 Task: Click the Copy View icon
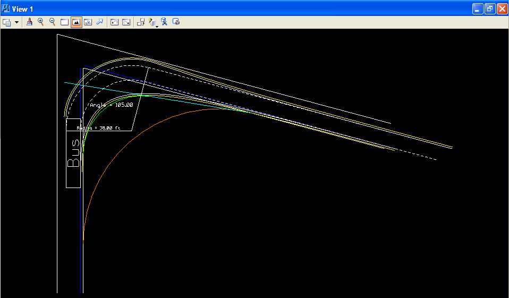tap(141, 22)
